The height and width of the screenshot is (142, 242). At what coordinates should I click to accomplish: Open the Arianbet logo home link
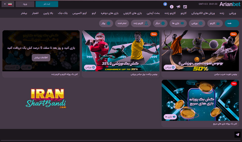pyautogui.click(x=230, y=4)
